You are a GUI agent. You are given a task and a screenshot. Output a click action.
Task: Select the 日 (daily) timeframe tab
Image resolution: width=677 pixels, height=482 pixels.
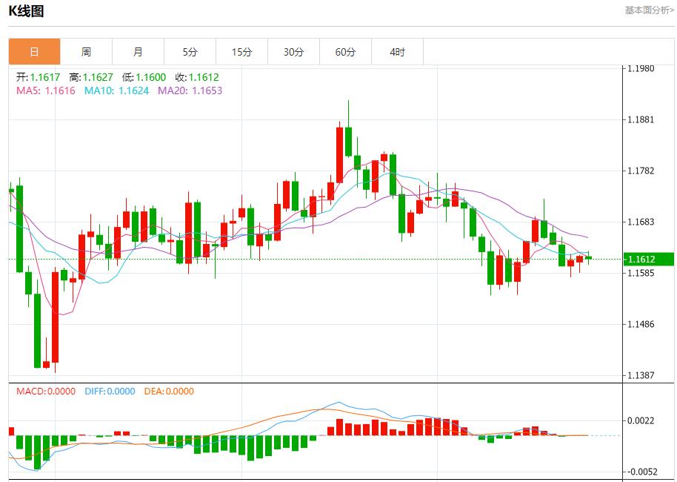35,52
